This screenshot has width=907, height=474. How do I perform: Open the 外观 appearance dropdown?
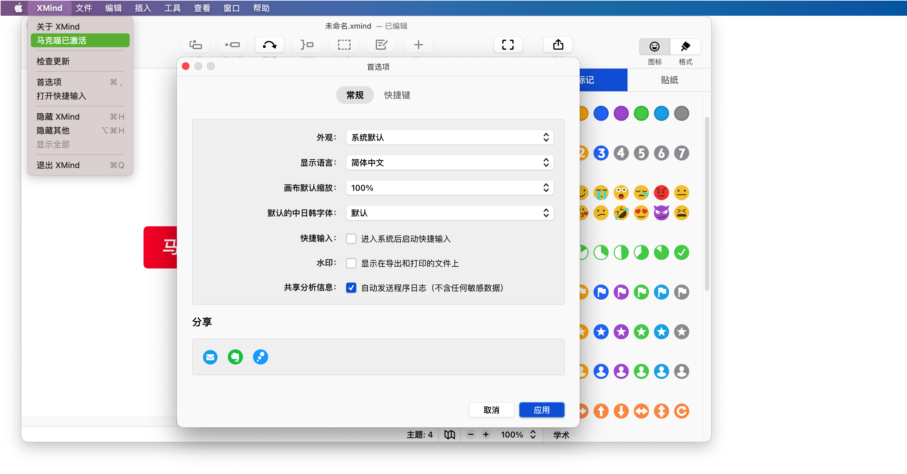click(450, 137)
